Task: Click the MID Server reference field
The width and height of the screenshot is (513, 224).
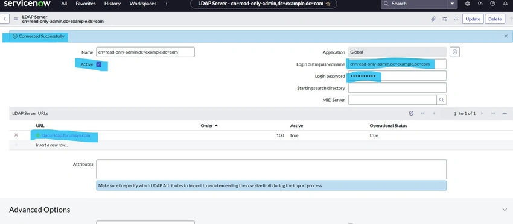Action: click(x=392, y=100)
